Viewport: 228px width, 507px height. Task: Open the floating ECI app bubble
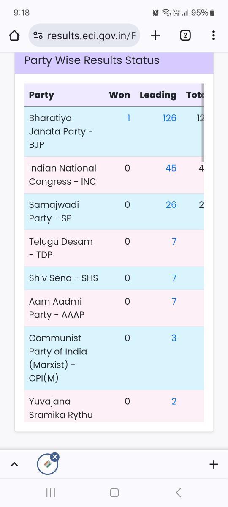pos(47,464)
